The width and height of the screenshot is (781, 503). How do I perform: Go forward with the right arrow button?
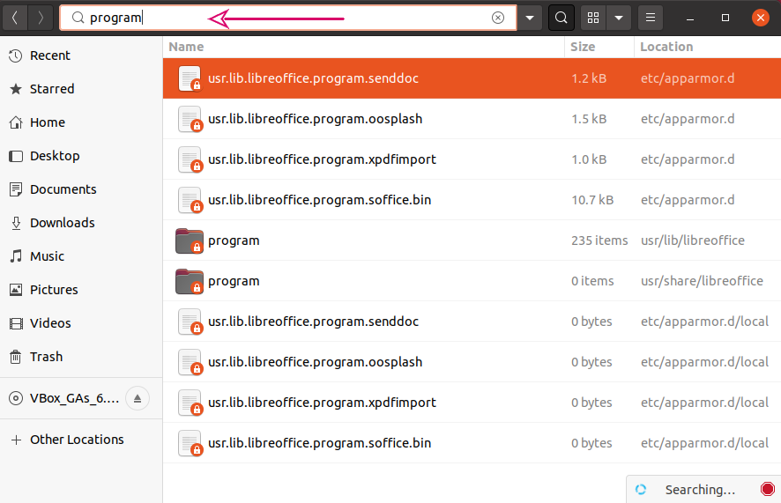tap(41, 18)
